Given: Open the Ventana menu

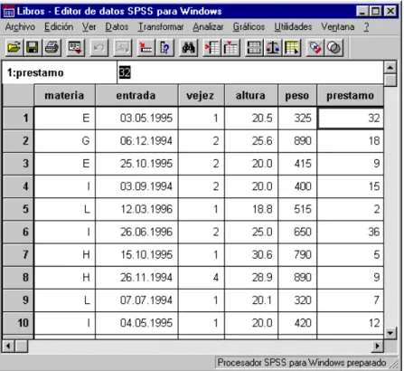Looking at the screenshot, I should pos(338,27).
